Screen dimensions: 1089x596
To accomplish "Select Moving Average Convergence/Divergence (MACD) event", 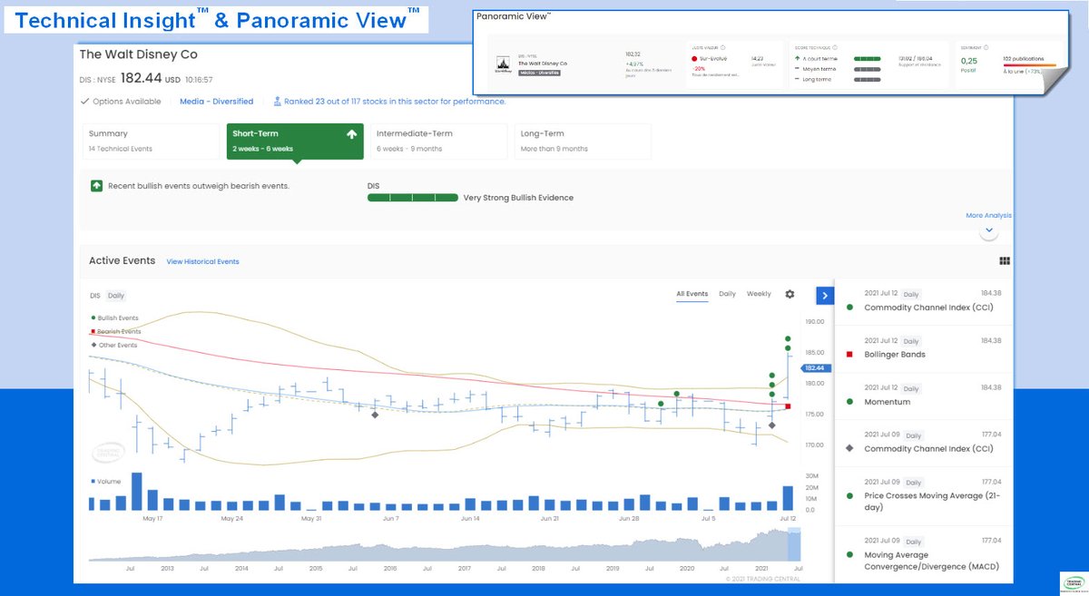I will (x=924, y=554).
